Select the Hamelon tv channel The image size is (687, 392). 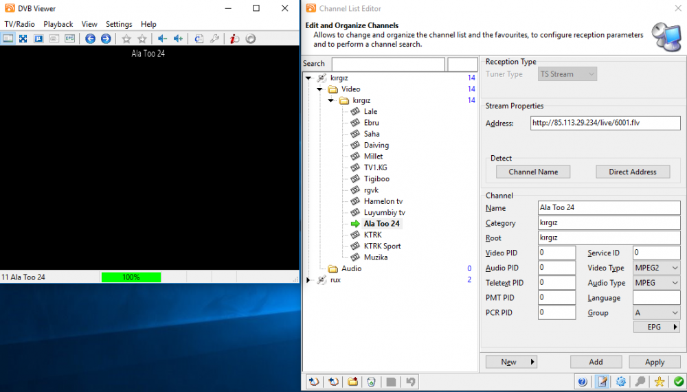[383, 201]
